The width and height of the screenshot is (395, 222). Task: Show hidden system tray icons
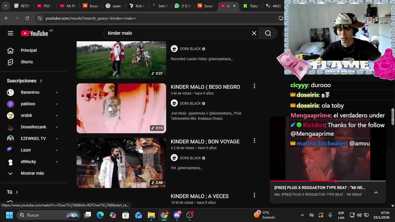click(x=302, y=215)
